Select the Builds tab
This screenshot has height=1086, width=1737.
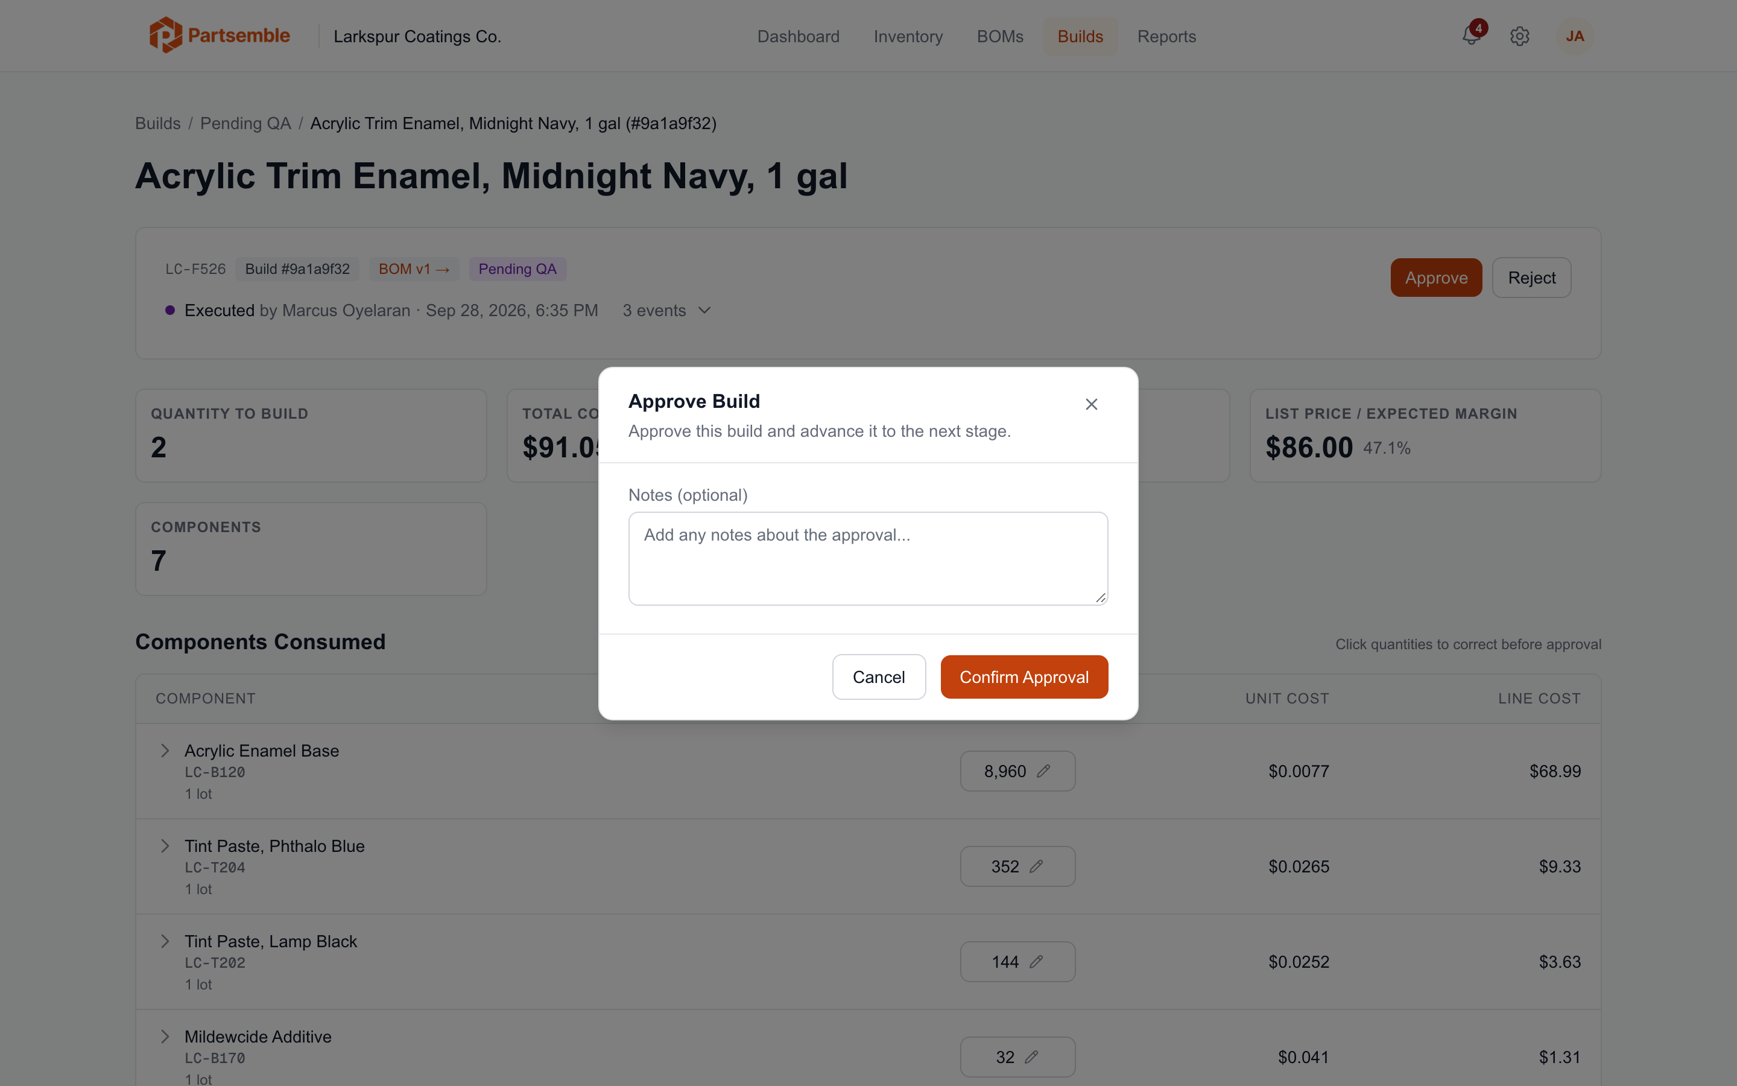click(x=1080, y=37)
